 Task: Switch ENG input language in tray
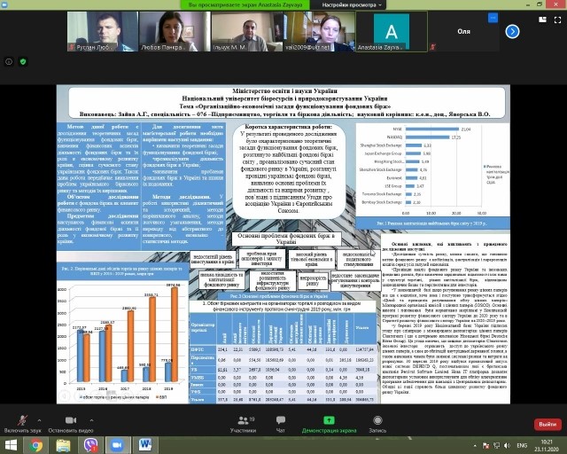[522, 445]
